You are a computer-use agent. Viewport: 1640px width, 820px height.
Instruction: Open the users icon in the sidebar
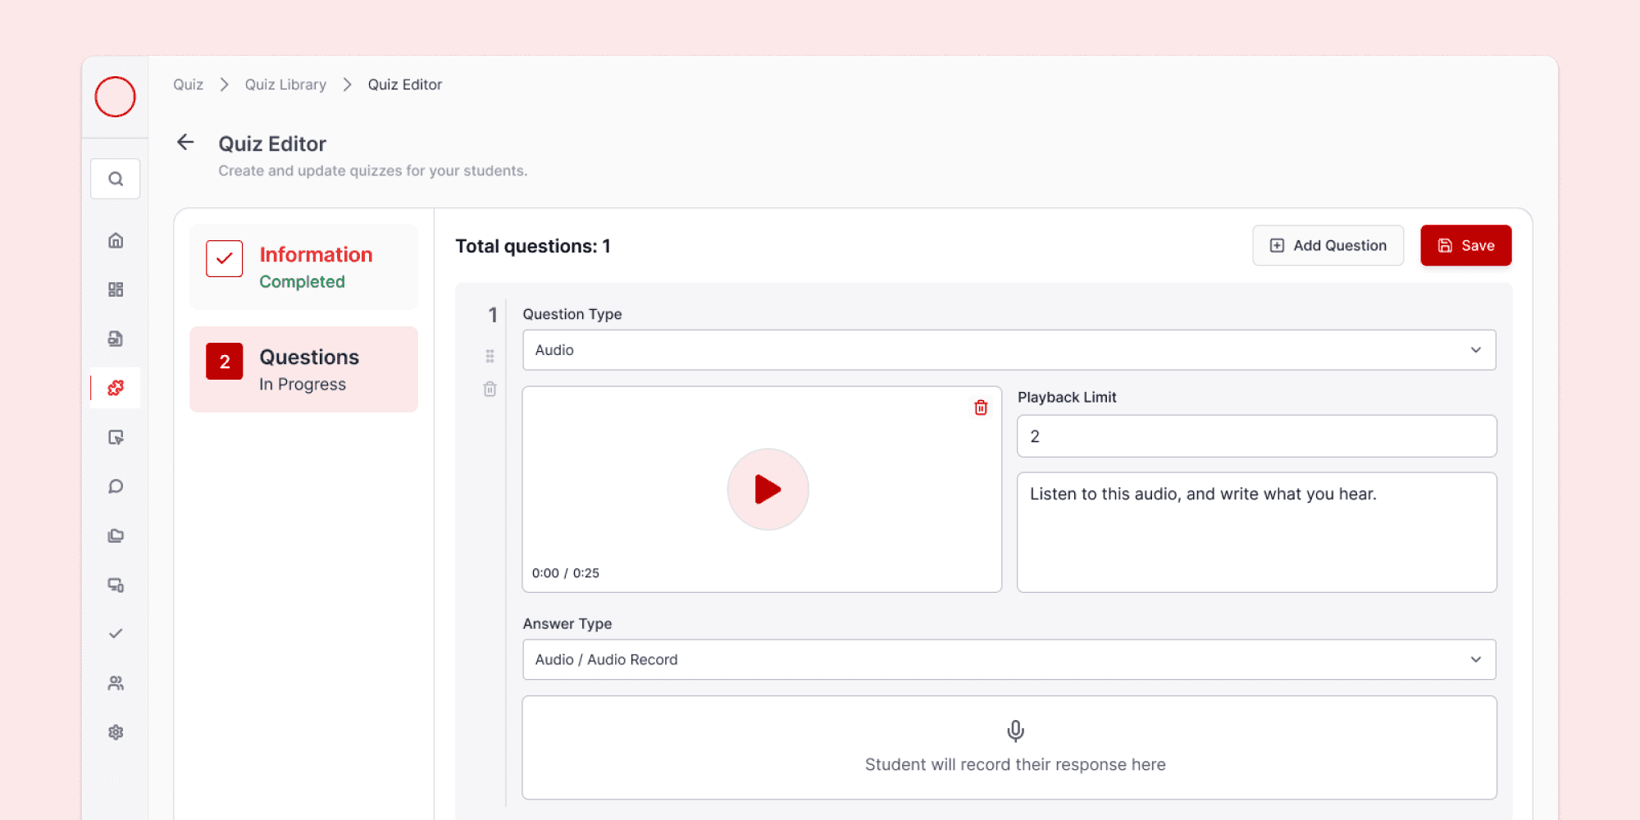116,683
